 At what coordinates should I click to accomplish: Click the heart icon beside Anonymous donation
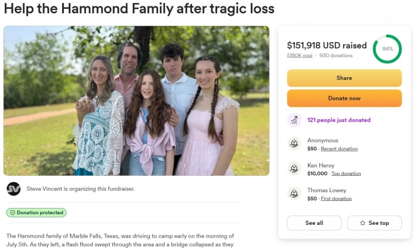point(294,144)
